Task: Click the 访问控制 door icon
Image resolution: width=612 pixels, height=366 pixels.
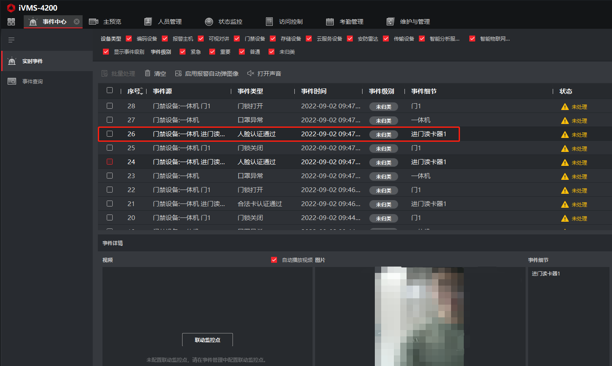Action: pos(269,22)
